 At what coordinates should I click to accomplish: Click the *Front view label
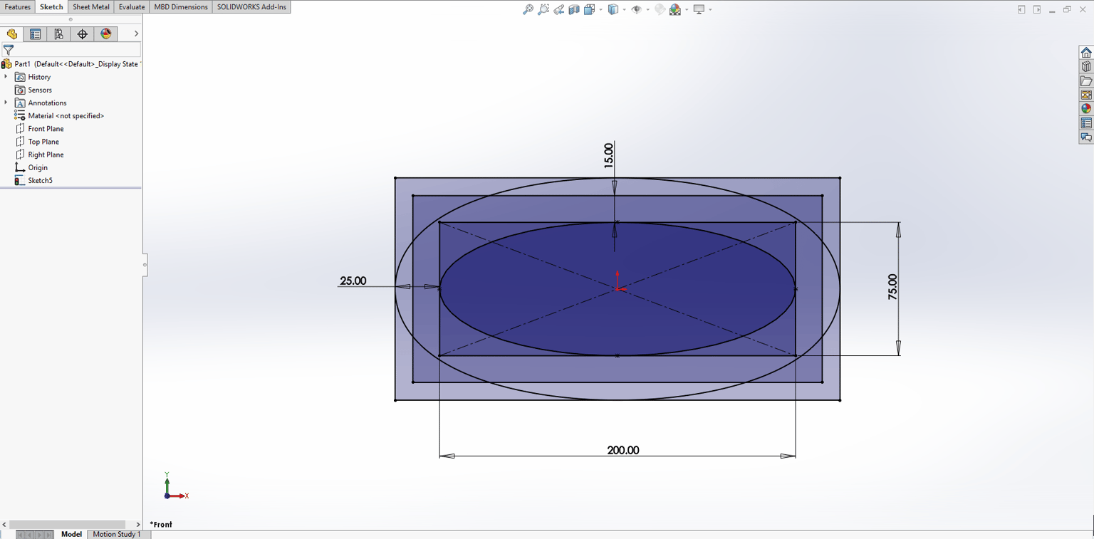[x=161, y=525]
